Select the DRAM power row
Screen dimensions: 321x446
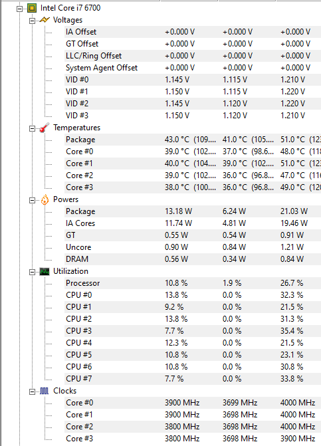click(193, 259)
